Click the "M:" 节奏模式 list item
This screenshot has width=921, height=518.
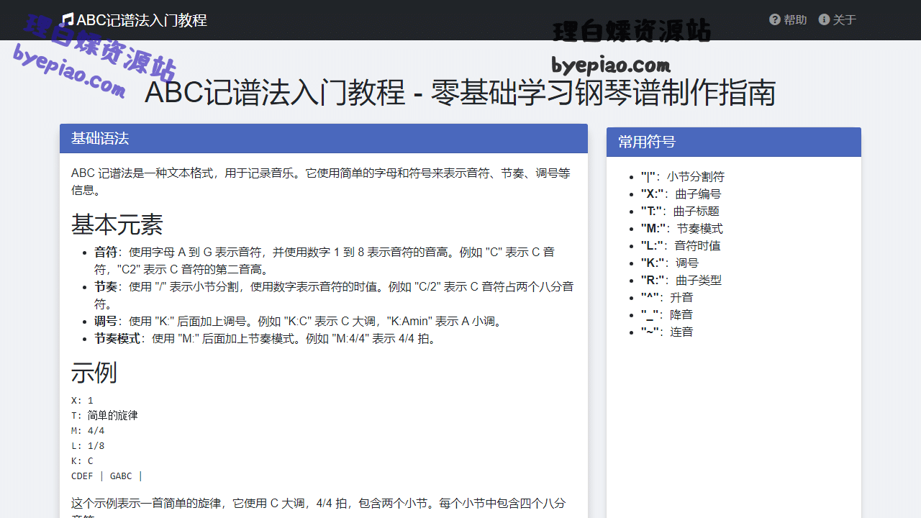point(682,228)
